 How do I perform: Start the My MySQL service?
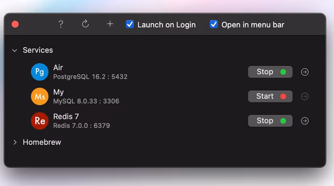[x=270, y=97]
